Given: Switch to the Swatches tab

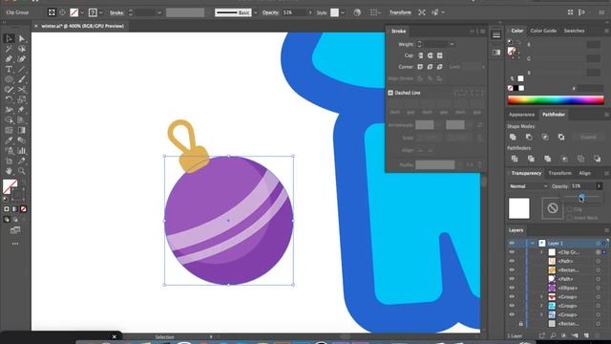Looking at the screenshot, I should (x=574, y=31).
